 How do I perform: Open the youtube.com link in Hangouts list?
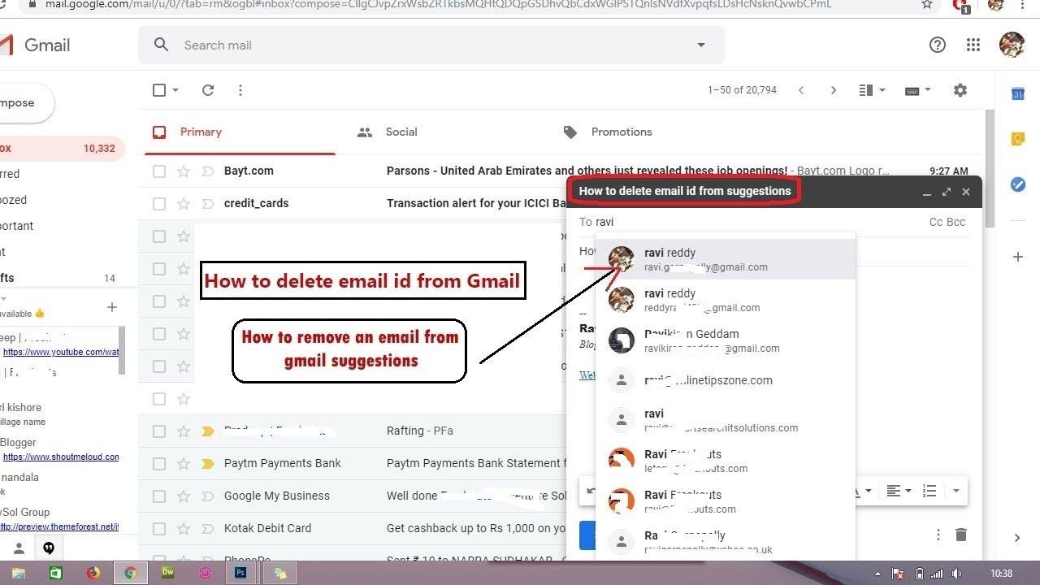(61, 353)
